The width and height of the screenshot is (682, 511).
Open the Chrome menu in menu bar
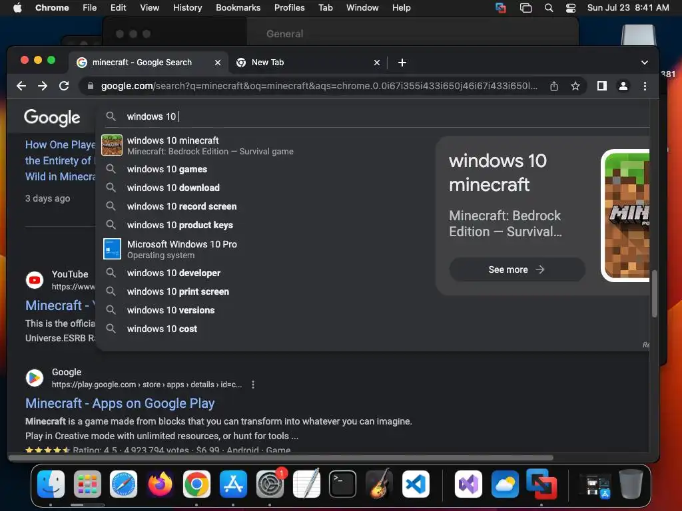point(52,8)
